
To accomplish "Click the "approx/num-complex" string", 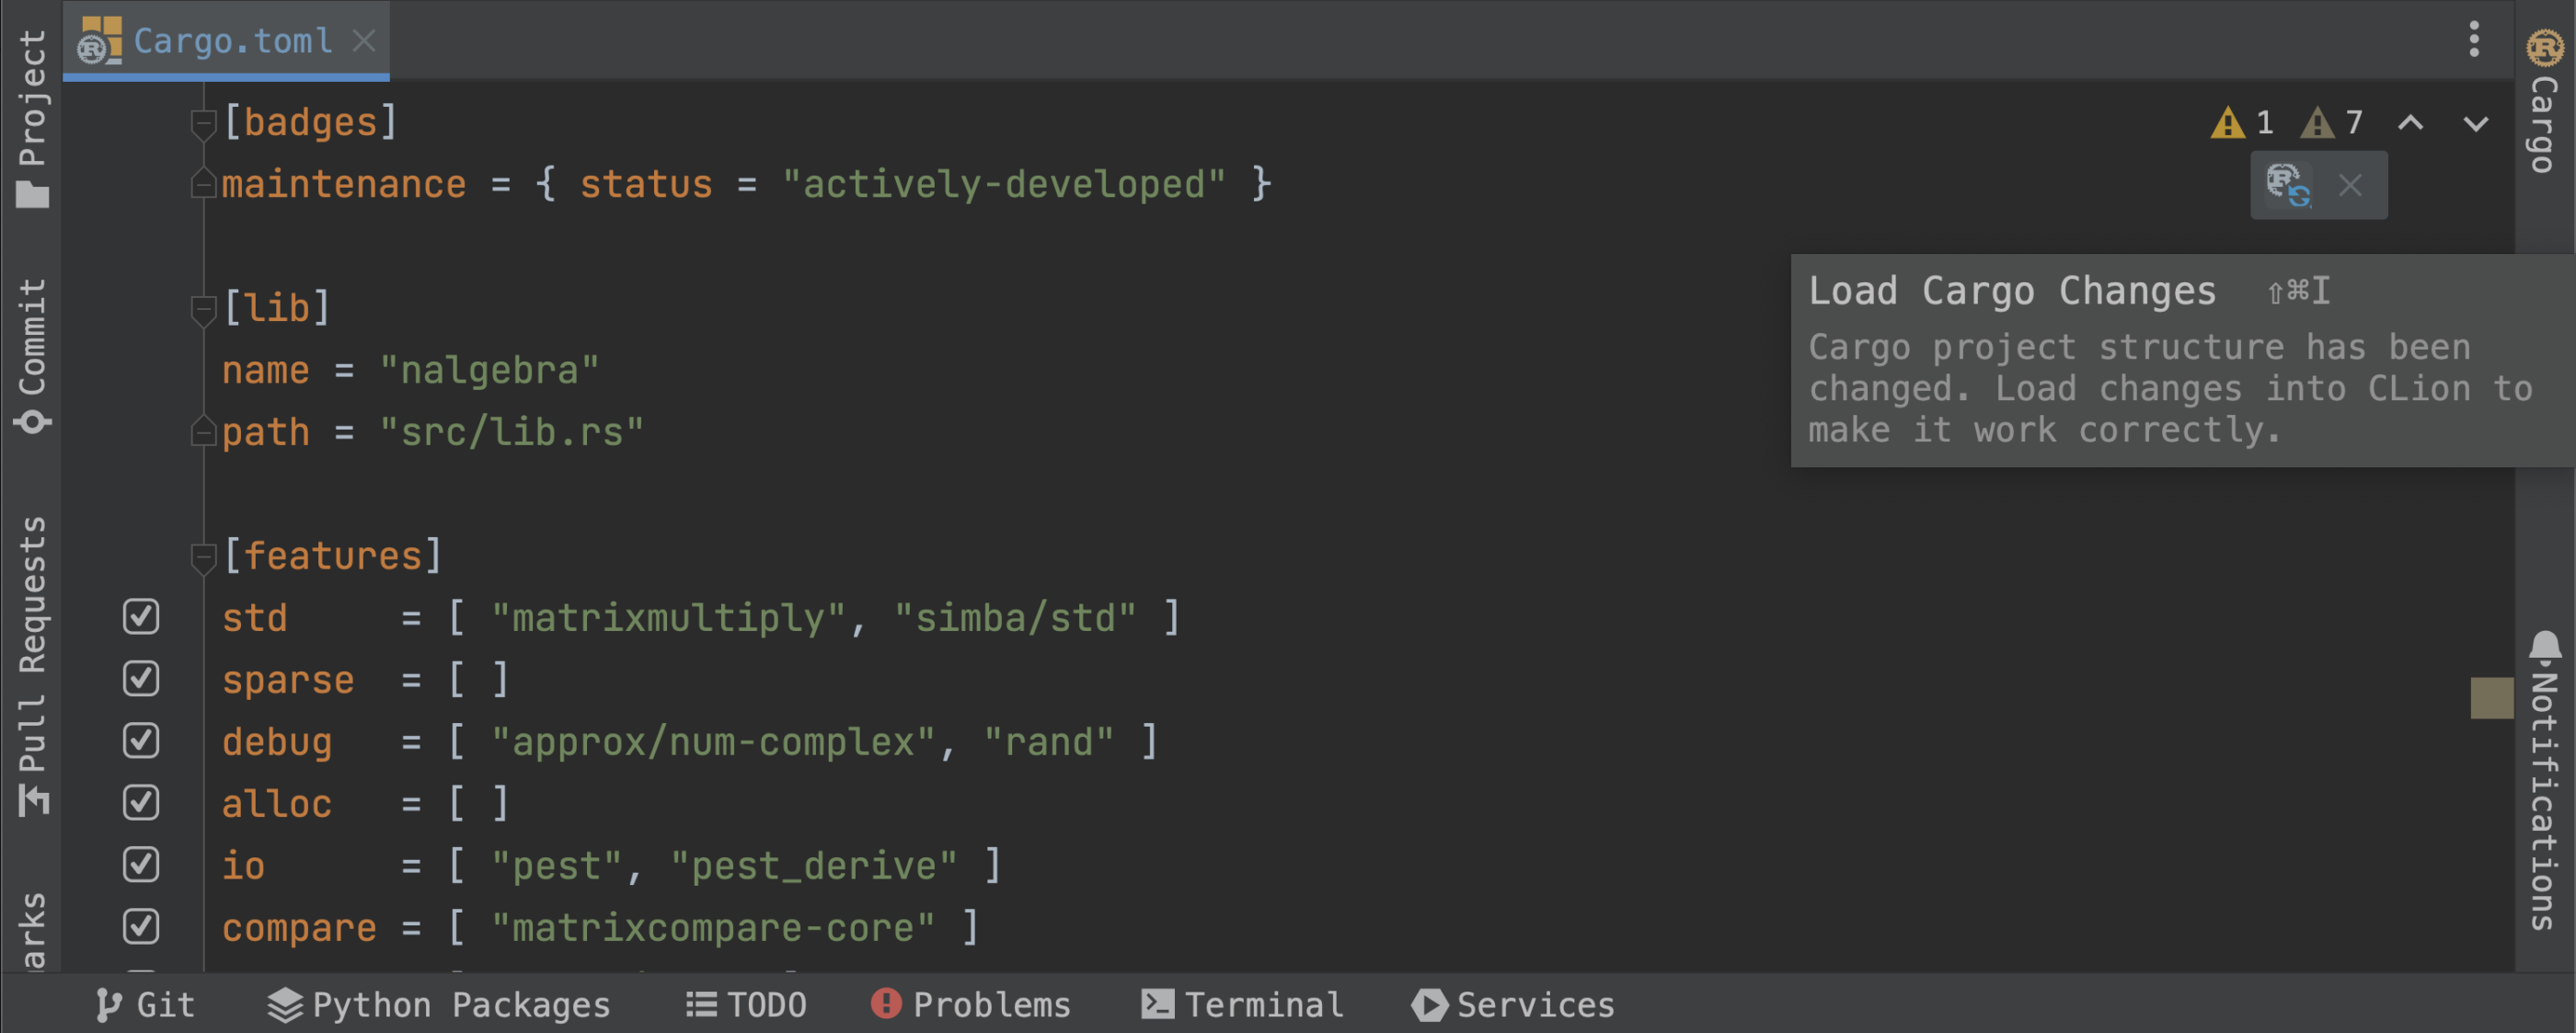I will coord(713,743).
